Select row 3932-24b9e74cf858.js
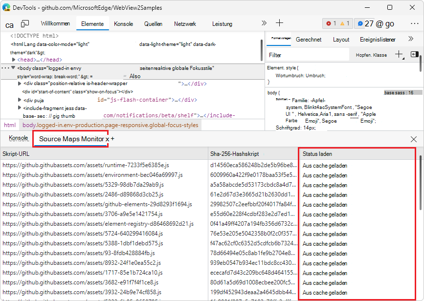The width and height of the screenshot is (424, 301). coord(208,292)
